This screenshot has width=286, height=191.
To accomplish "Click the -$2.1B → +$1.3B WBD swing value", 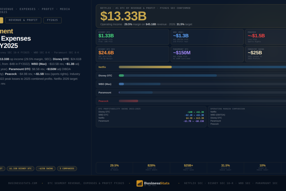I will [194, 115].
